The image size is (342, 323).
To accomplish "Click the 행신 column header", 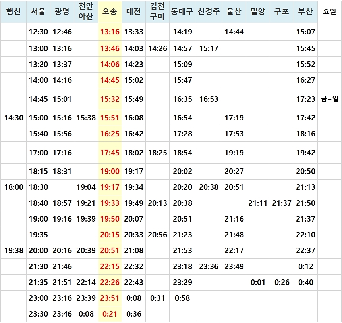I will [14, 11].
